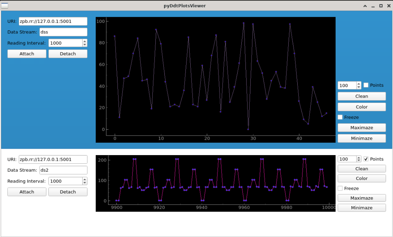Click Color button for top plot
This screenshot has height=237, width=393.
(x=362, y=107)
